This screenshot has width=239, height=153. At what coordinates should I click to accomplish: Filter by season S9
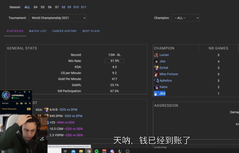pyautogui.click(x=69, y=7)
